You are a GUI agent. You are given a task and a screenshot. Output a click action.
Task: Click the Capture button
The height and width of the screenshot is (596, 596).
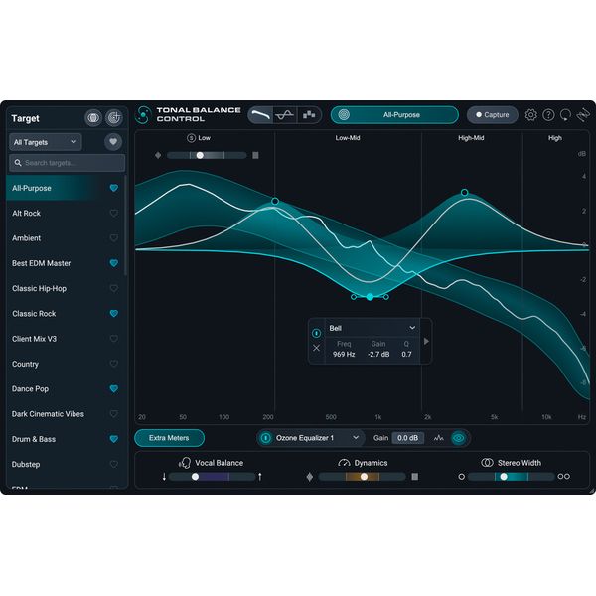click(493, 115)
